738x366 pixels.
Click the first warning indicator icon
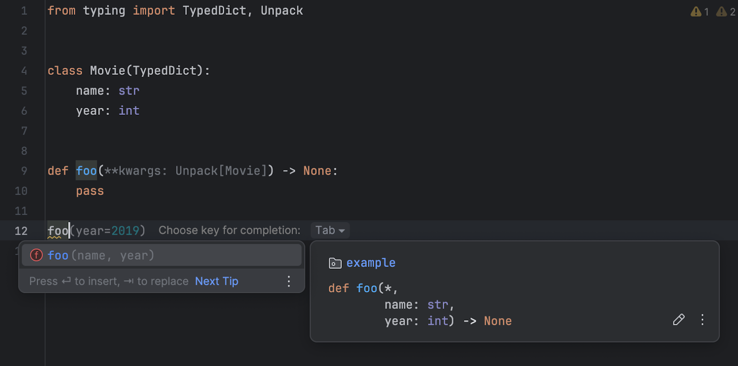pos(696,12)
